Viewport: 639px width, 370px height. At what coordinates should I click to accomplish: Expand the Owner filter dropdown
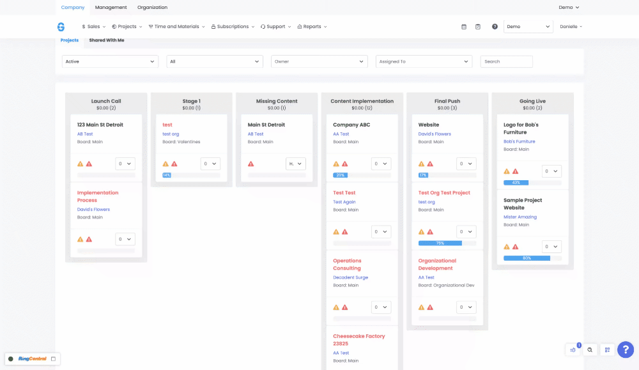(319, 61)
